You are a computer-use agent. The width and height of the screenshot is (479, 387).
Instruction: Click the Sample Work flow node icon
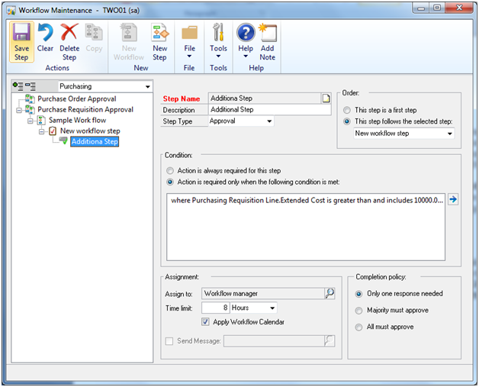(x=41, y=120)
